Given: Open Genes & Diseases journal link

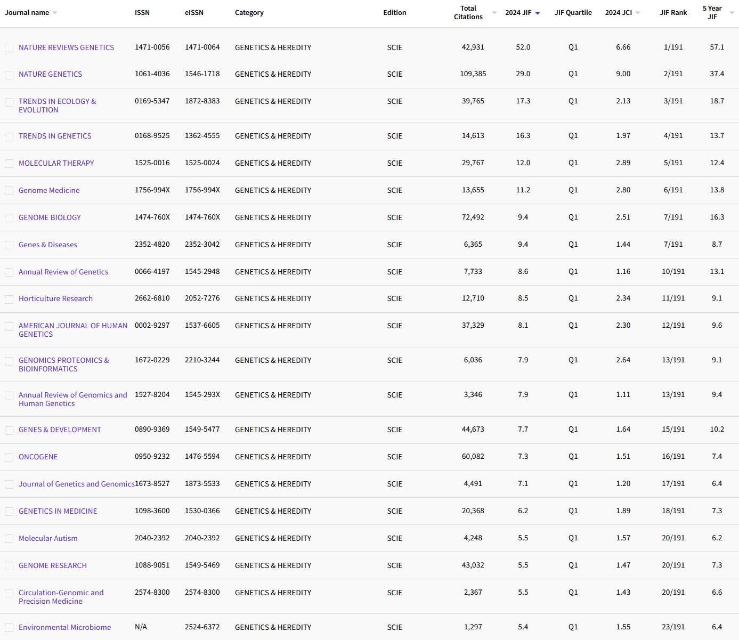Looking at the screenshot, I should pos(48,245).
